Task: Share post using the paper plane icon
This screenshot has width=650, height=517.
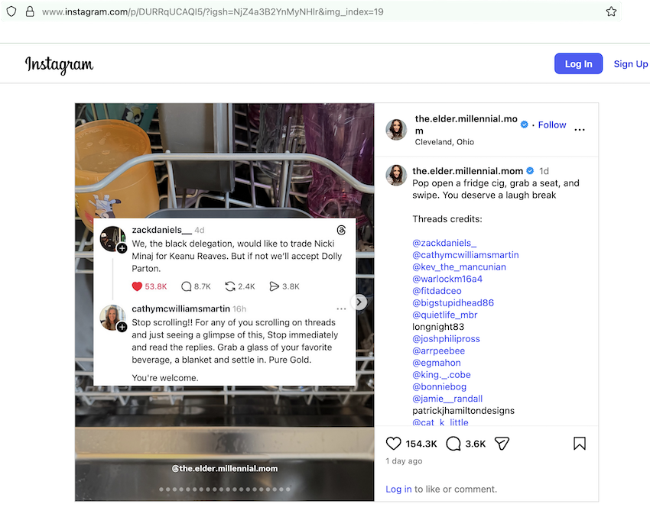Action: point(502,444)
